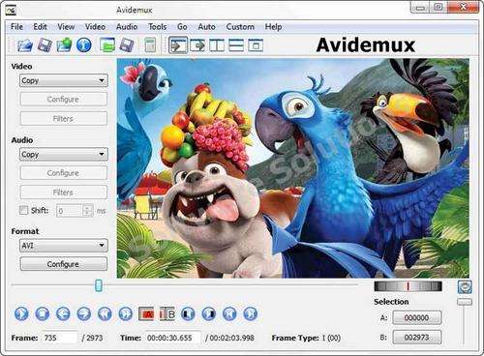484x356 pixels.
Task: Seek to the previous black frame
Action: coord(188,313)
